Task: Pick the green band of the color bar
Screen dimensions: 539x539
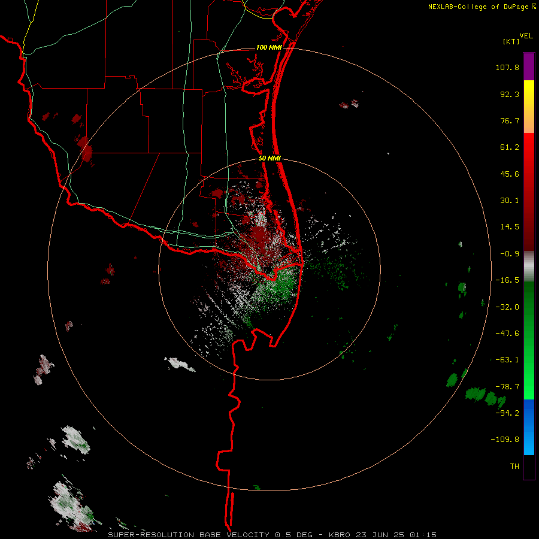Action: point(529,340)
